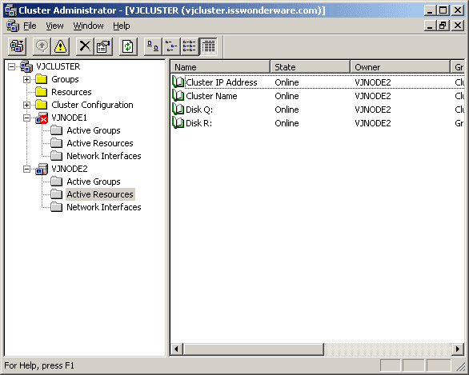
Task: Collapse the VJNODE1 tree node
Action: (x=26, y=118)
